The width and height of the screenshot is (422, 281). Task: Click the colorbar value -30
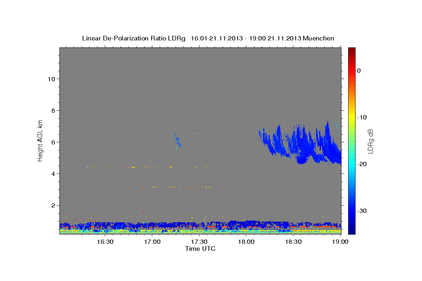tap(362, 211)
